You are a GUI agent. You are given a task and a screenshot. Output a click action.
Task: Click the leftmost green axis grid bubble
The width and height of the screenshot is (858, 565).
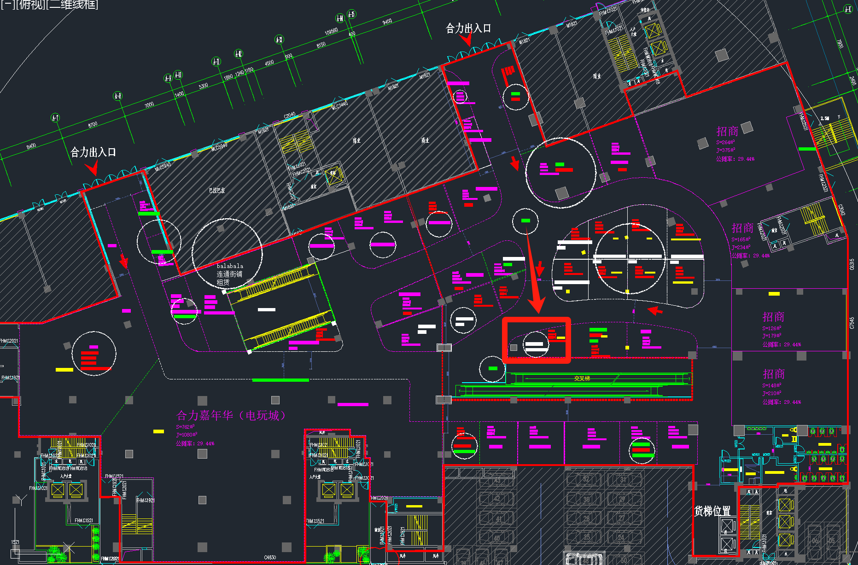tap(55, 118)
